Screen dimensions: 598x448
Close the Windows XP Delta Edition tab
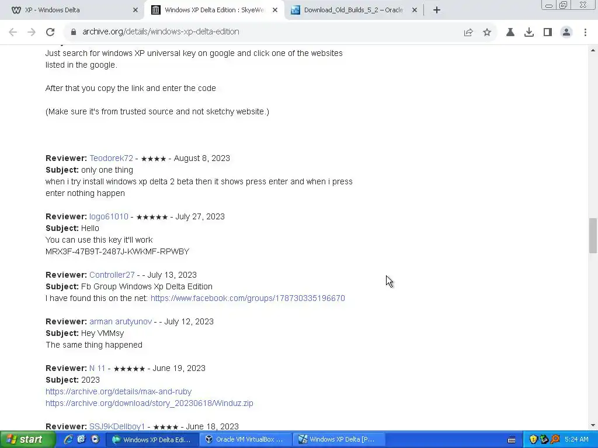click(x=274, y=10)
